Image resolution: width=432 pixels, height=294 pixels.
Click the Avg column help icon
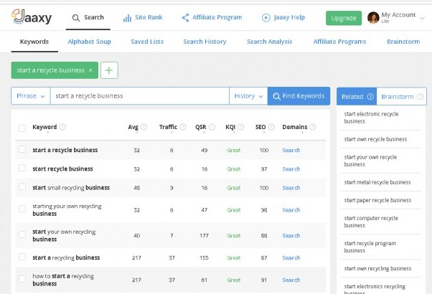[144, 127]
